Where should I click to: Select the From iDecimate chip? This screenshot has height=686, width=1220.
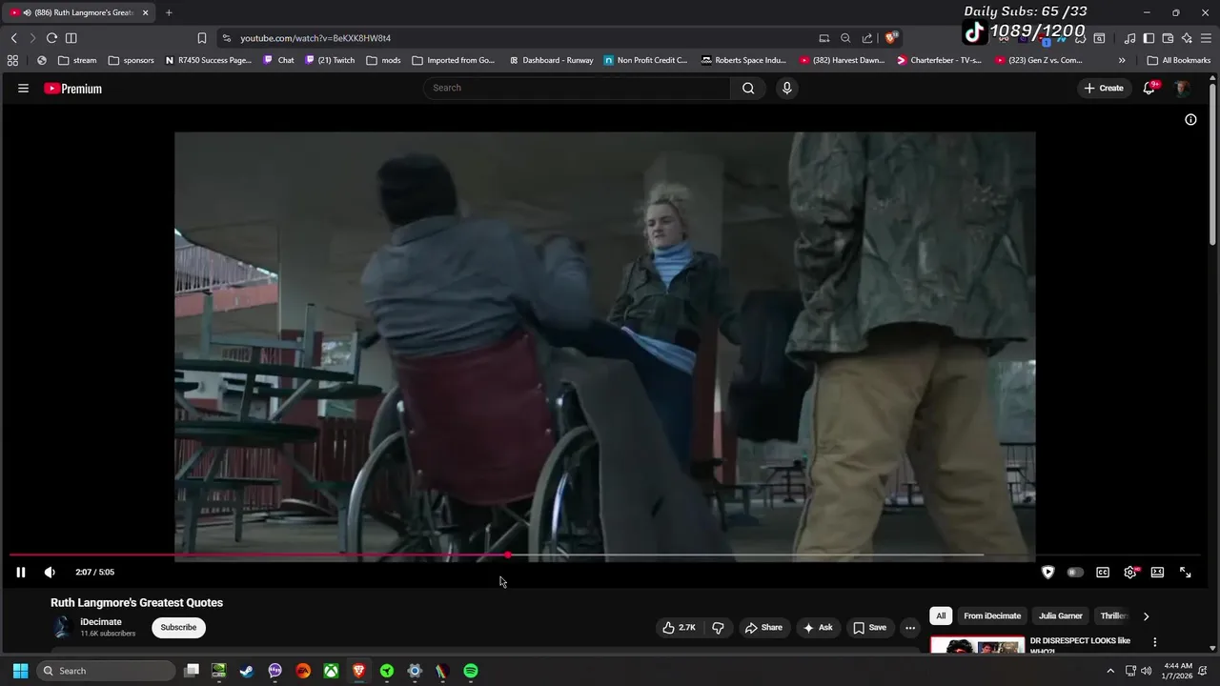[x=992, y=616]
